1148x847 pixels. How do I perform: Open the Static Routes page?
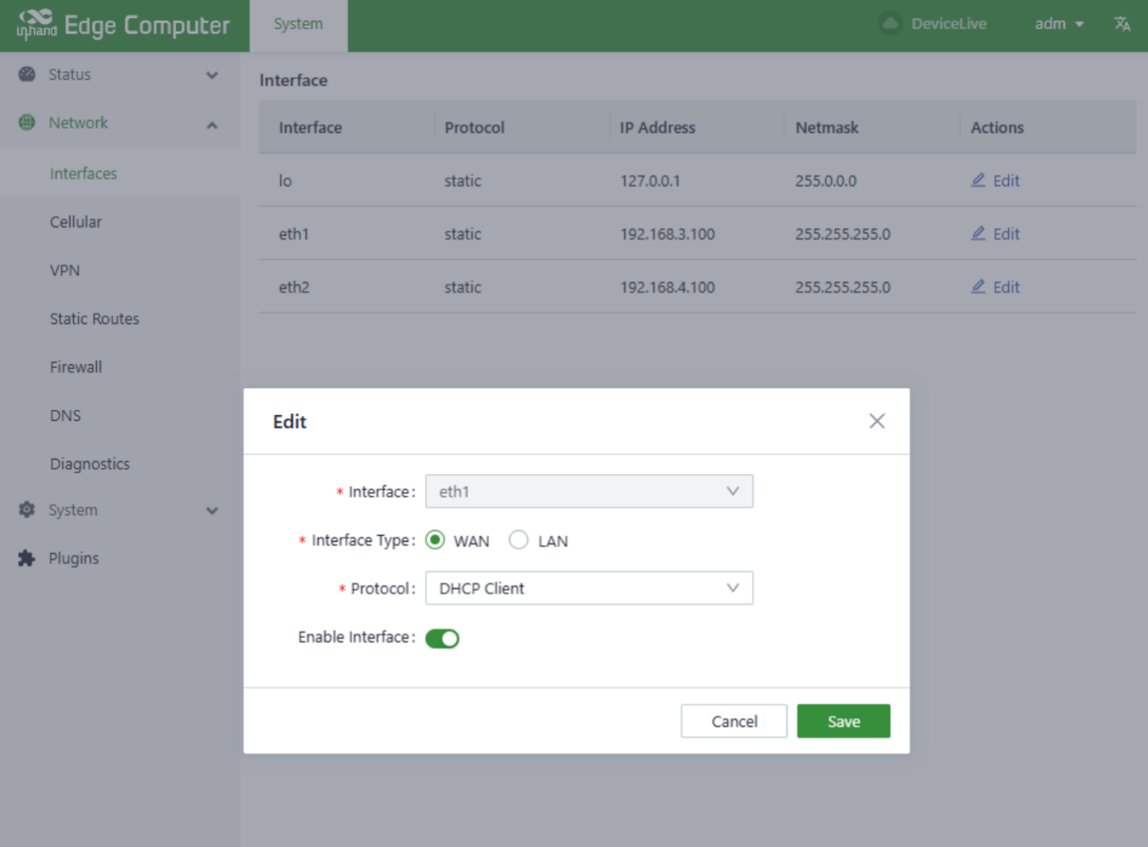click(95, 319)
